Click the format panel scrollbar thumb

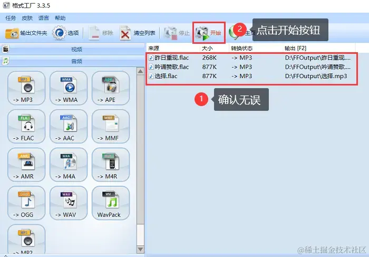tap(141, 149)
